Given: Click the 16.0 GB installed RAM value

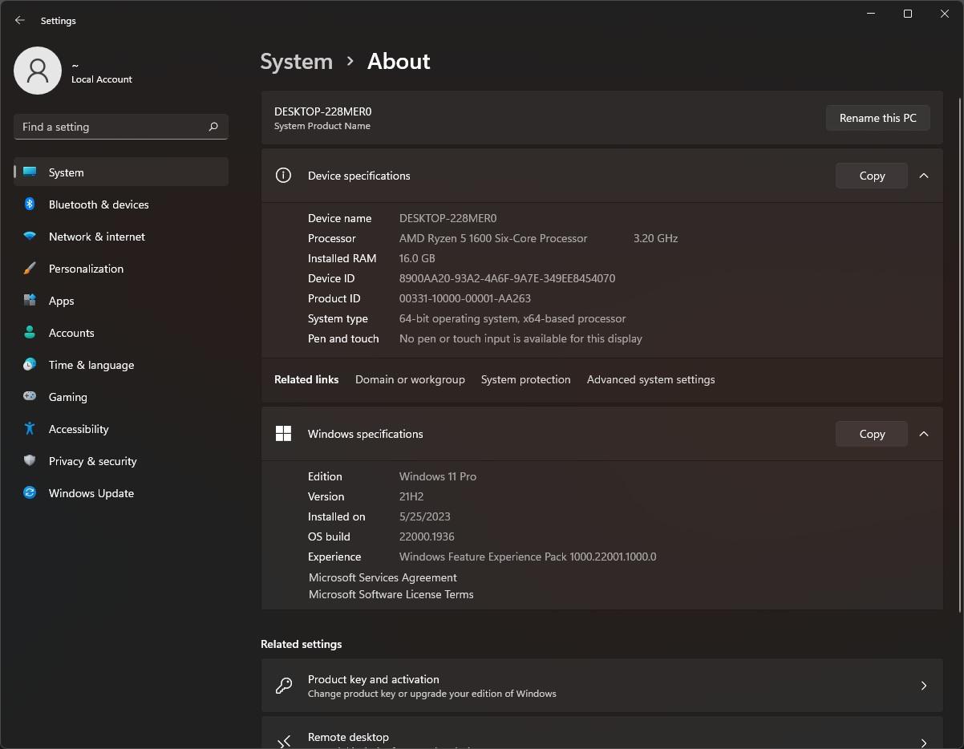Looking at the screenshot, I should click(417, 258).
